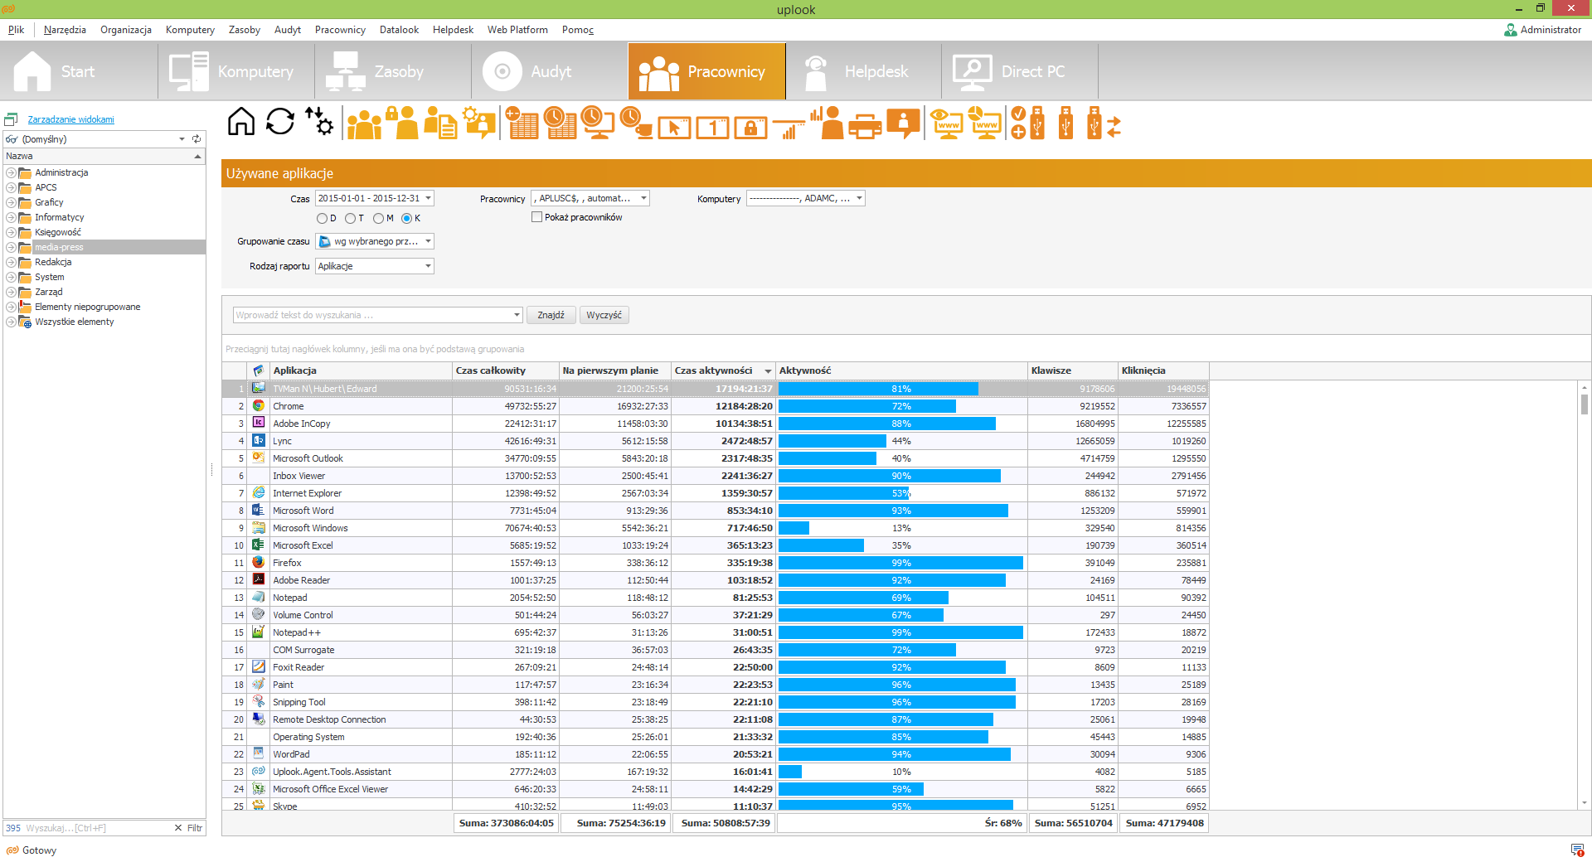Refresh data with the circular arrows icon
This screenshot has width=1592, height=862.
tap(280, 122)
